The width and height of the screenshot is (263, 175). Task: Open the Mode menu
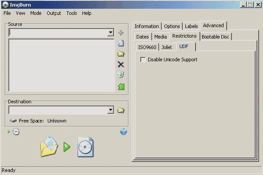[x=36, y=13]
